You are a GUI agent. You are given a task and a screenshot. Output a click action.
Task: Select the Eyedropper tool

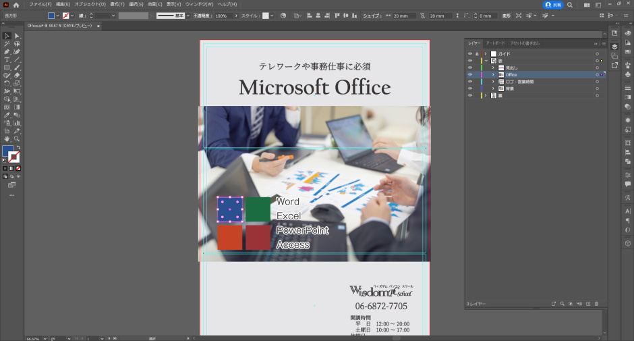tap(7, 115)
